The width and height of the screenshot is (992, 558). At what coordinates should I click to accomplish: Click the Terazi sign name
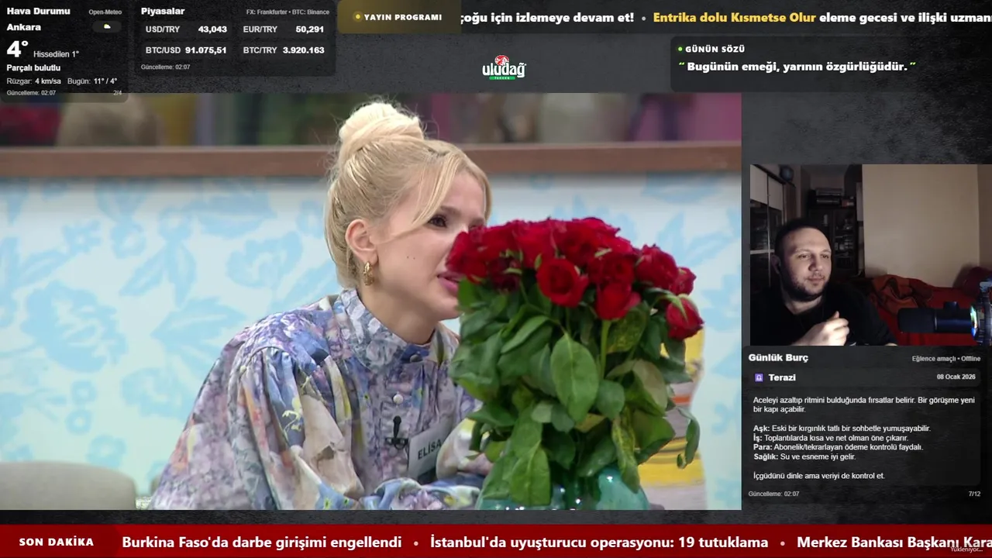(x=782, y=377)
